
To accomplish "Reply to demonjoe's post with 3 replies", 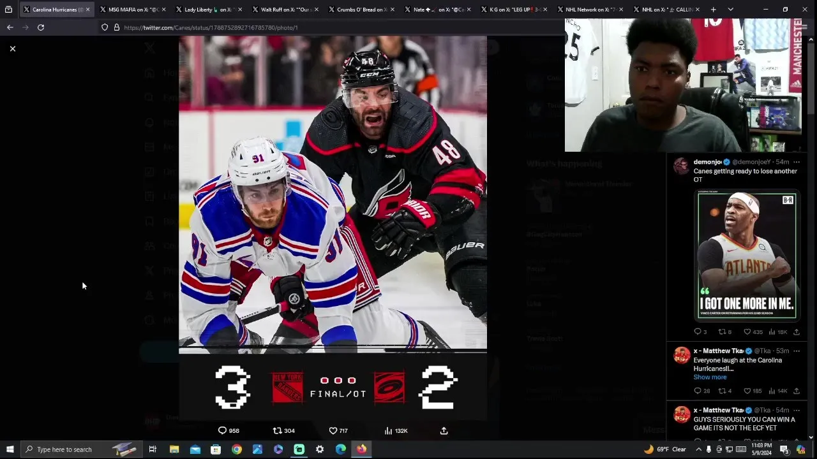I will point(700,332).
